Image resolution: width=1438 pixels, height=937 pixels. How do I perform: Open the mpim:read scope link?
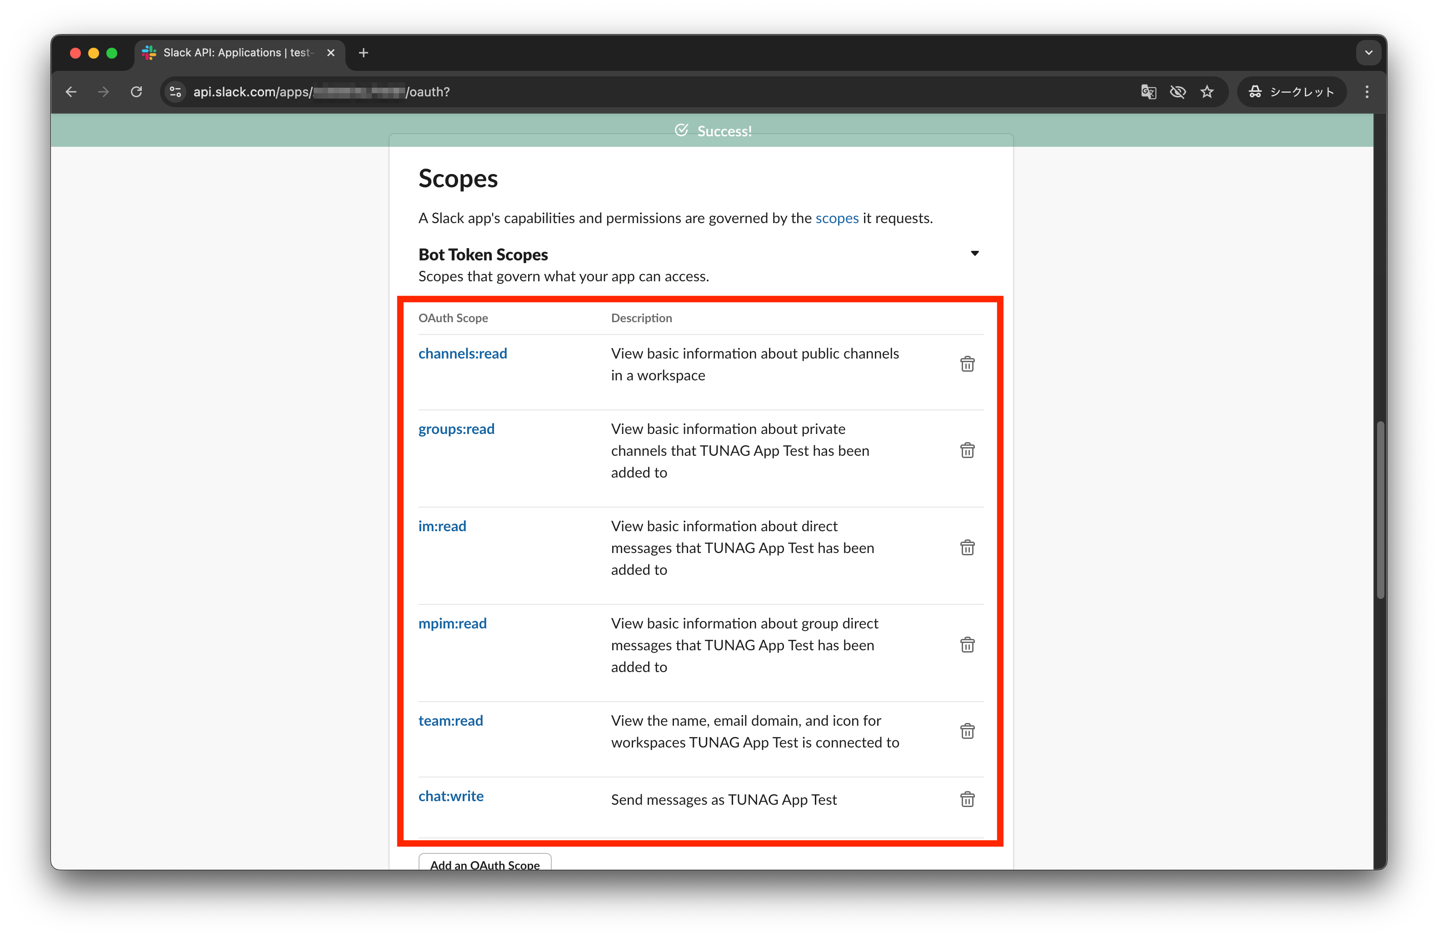[452, 623]
